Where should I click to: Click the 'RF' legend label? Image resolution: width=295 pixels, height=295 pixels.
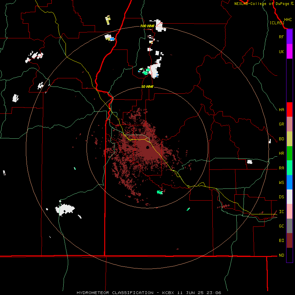point(281,37)
